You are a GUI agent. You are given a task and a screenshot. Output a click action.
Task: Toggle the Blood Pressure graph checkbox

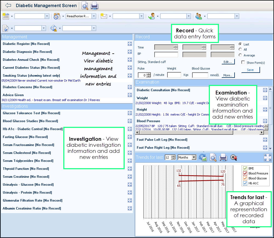tap(245, 173)
